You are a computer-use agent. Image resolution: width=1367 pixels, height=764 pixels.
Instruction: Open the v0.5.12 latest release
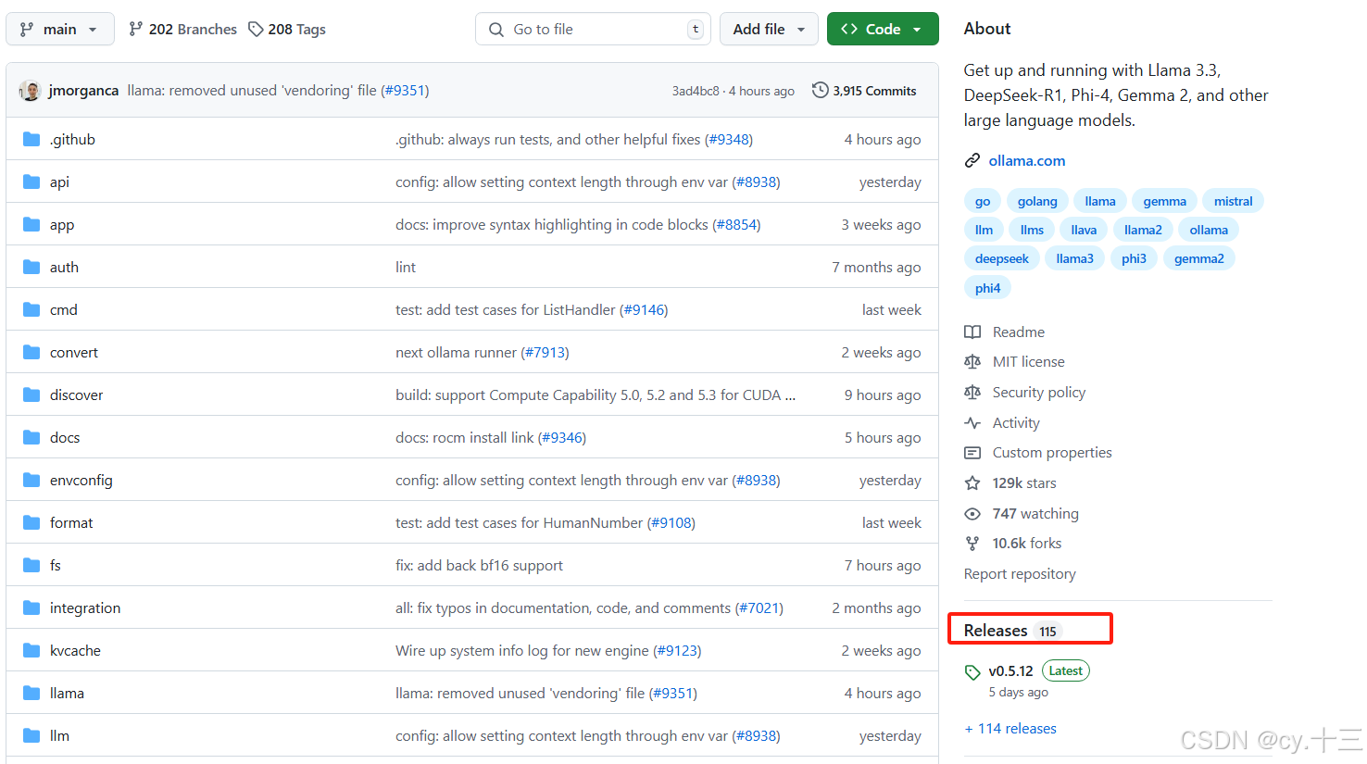point(1010,671)
